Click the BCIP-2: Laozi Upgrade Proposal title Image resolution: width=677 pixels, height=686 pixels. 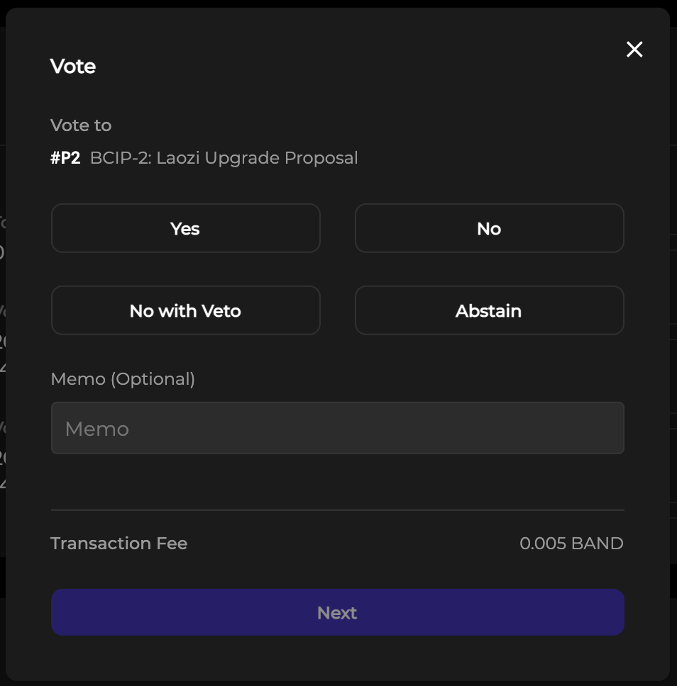[224, 157]
